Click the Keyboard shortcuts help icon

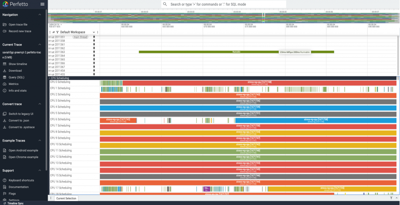point(4,180)
